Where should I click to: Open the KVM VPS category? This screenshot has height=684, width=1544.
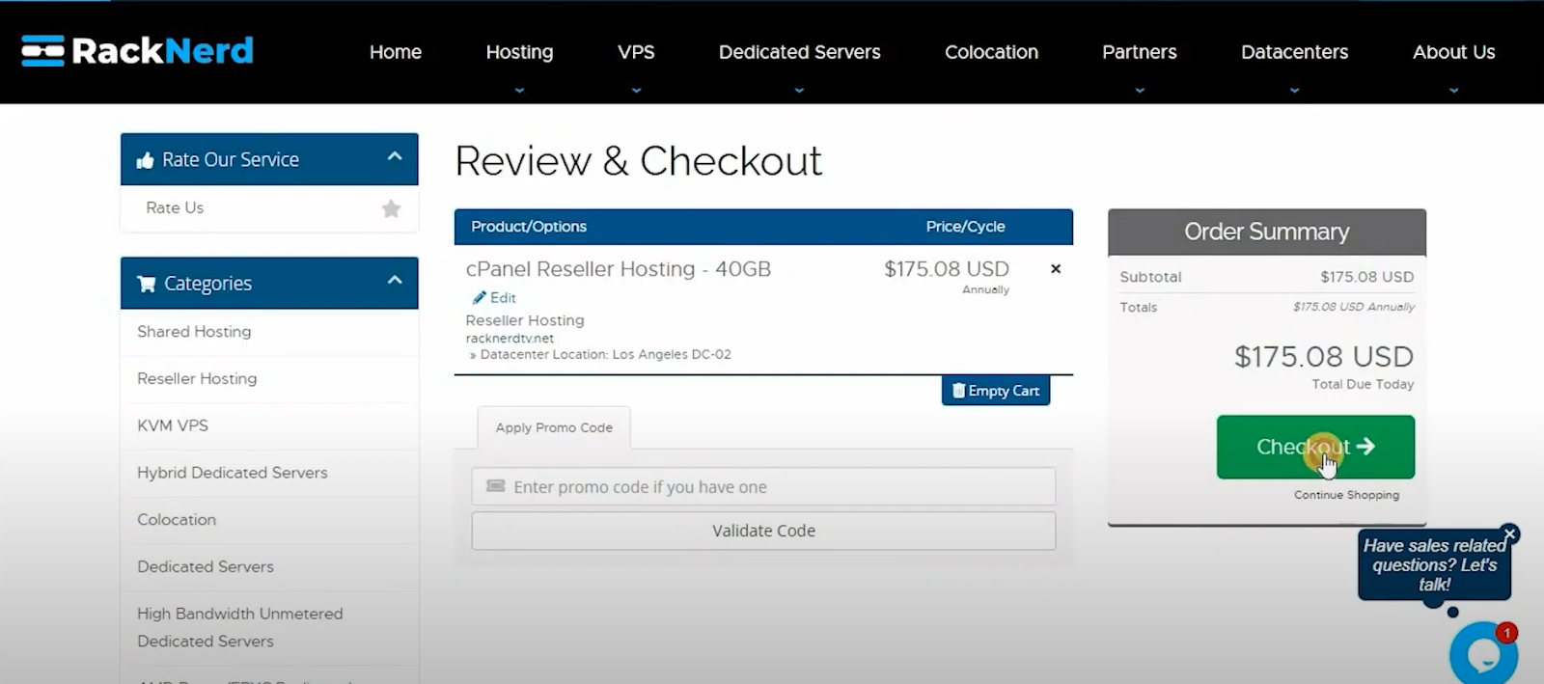tap(173, 425)
